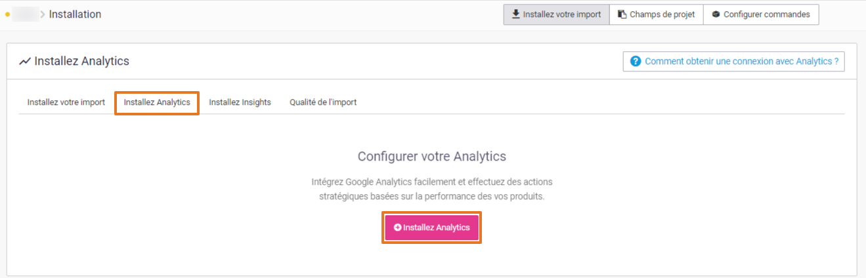Click the Configurer votre Analytics heading text
This screenshot has height=278, width=866.
point(432,157)
